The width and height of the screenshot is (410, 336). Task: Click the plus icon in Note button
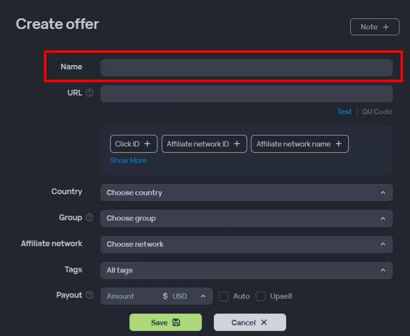click(x=386, y=27)
